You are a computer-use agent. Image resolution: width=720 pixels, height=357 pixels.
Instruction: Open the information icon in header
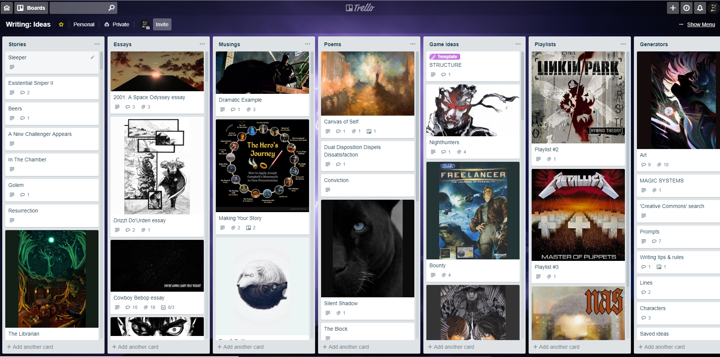click(x=686, y=8)
